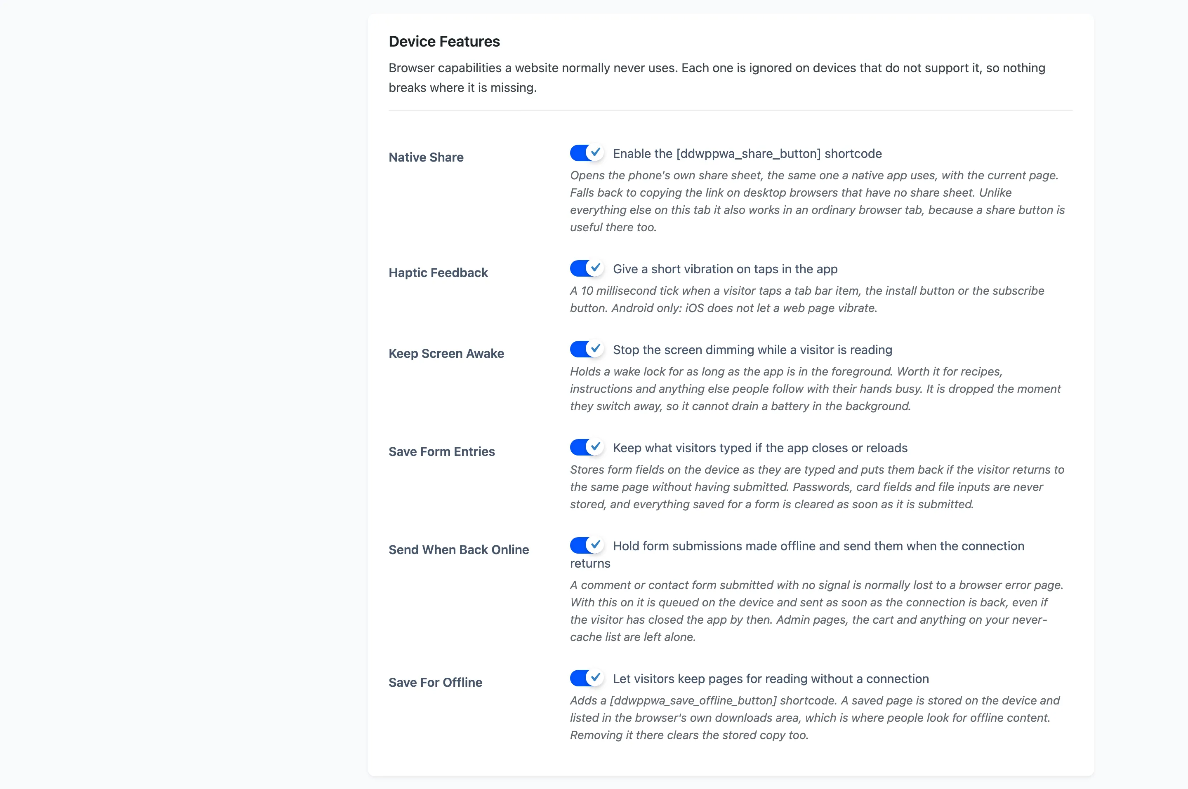The image size is (1188, 789).
Task: Click 'Keep what visitors typed' label text
Action: 760,448
